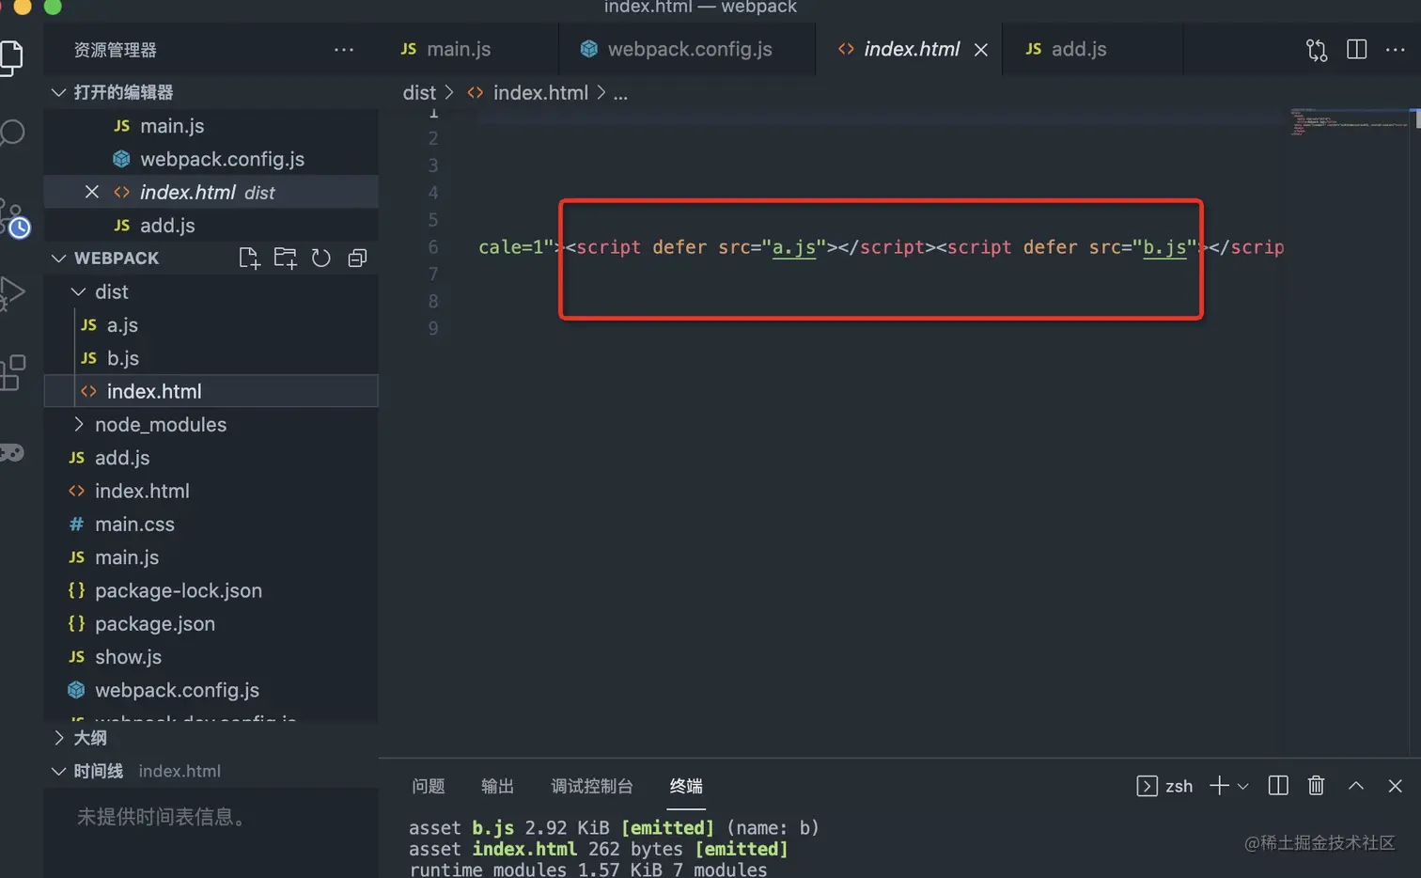Open Source Control view with pending badge
Image resolution: width=1421 pixels, height=878 pixels.
(13, 219)
